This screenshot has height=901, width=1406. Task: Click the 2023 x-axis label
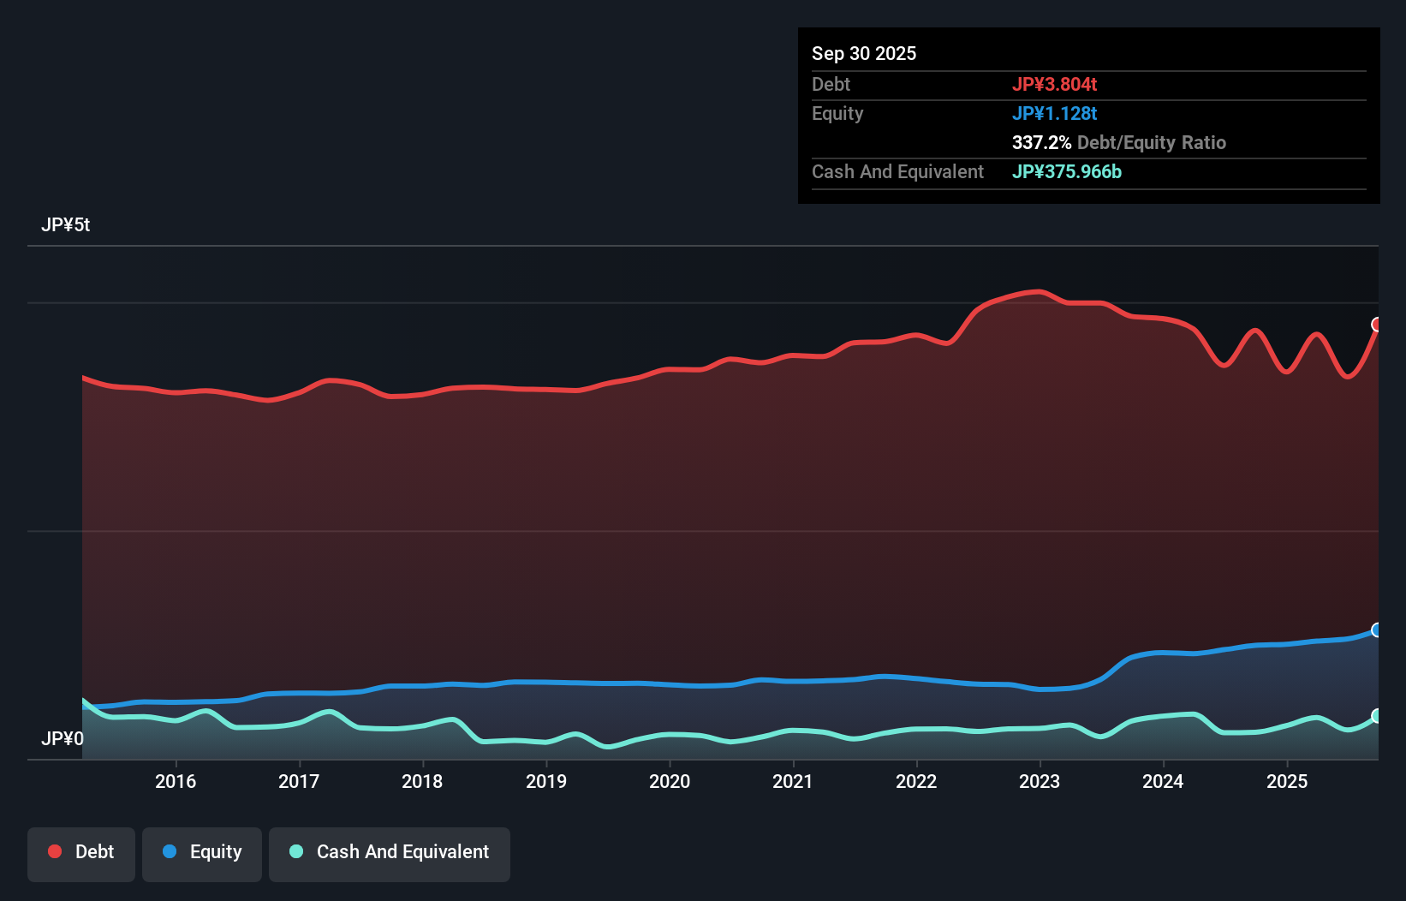pos(1040,781)
